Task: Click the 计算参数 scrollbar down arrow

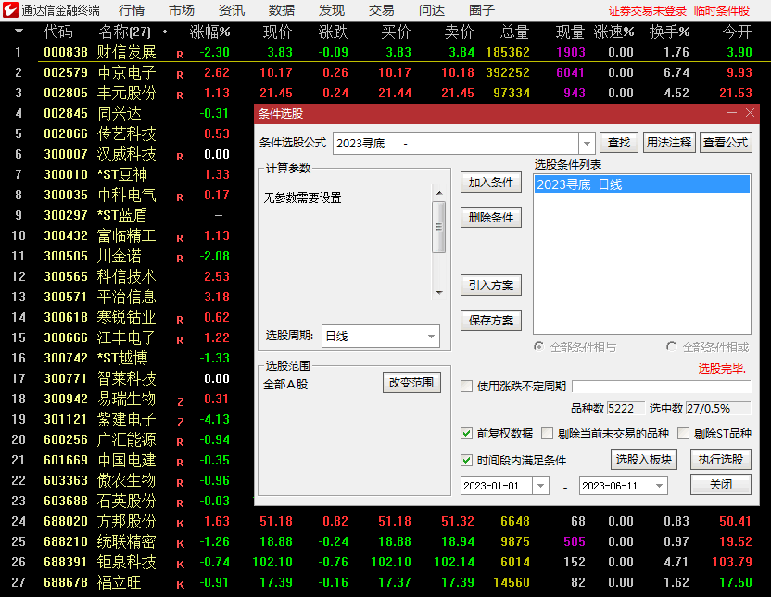Action: (x=439, y=293)
